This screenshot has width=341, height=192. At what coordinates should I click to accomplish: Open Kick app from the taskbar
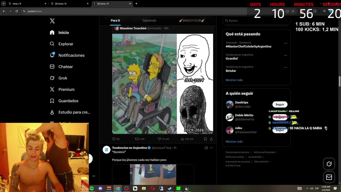coord(178,189)
